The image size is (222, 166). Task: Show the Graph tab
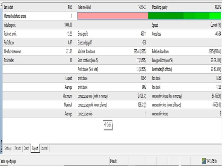pos(26,148)
